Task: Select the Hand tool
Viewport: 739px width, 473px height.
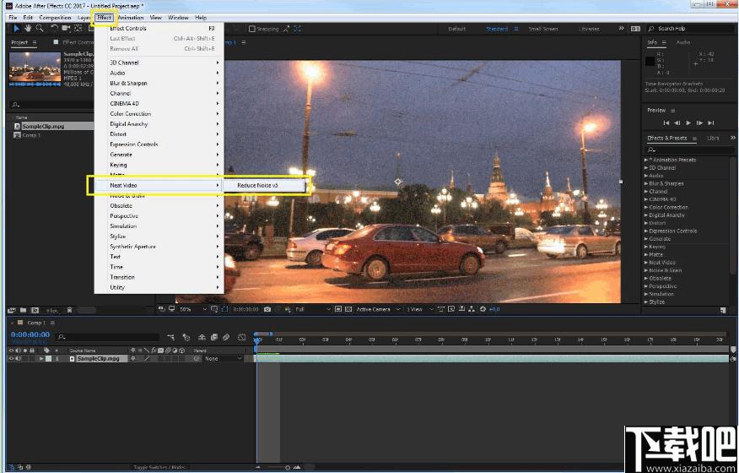Action: [28, 29]
